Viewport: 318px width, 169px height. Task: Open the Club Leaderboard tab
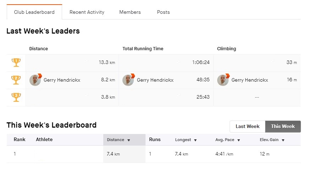[34, 12]
